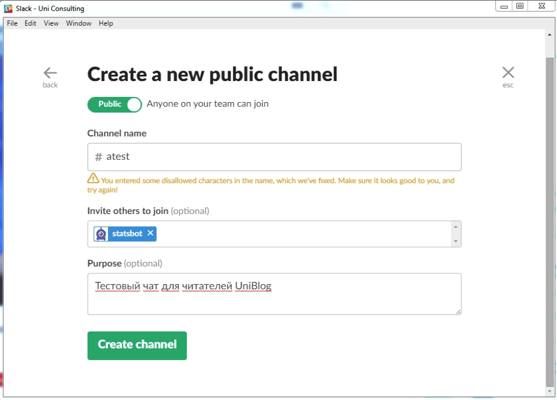Click the esc close icon
The image size is (557, 400).
[x=508, y=74]
